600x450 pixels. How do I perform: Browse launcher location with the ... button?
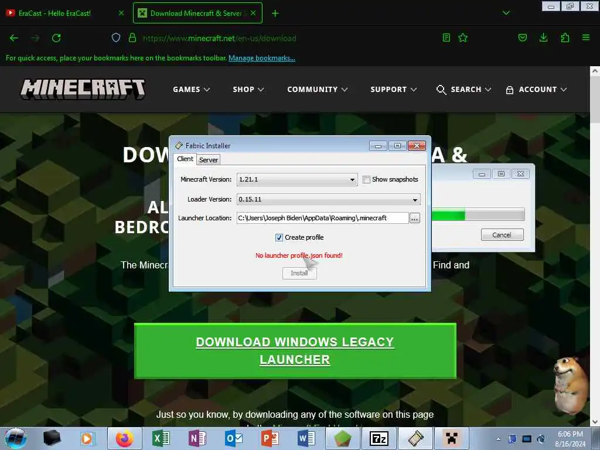[414, 218]
